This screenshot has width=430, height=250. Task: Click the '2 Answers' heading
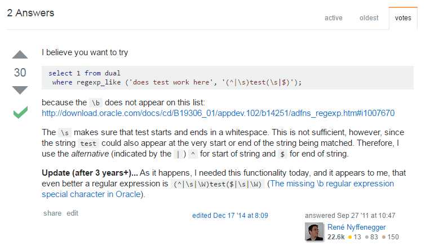coord(30,13)
